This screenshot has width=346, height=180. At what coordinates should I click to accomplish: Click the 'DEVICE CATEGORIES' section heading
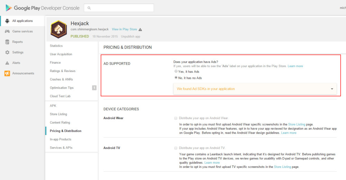coord(121,109)
